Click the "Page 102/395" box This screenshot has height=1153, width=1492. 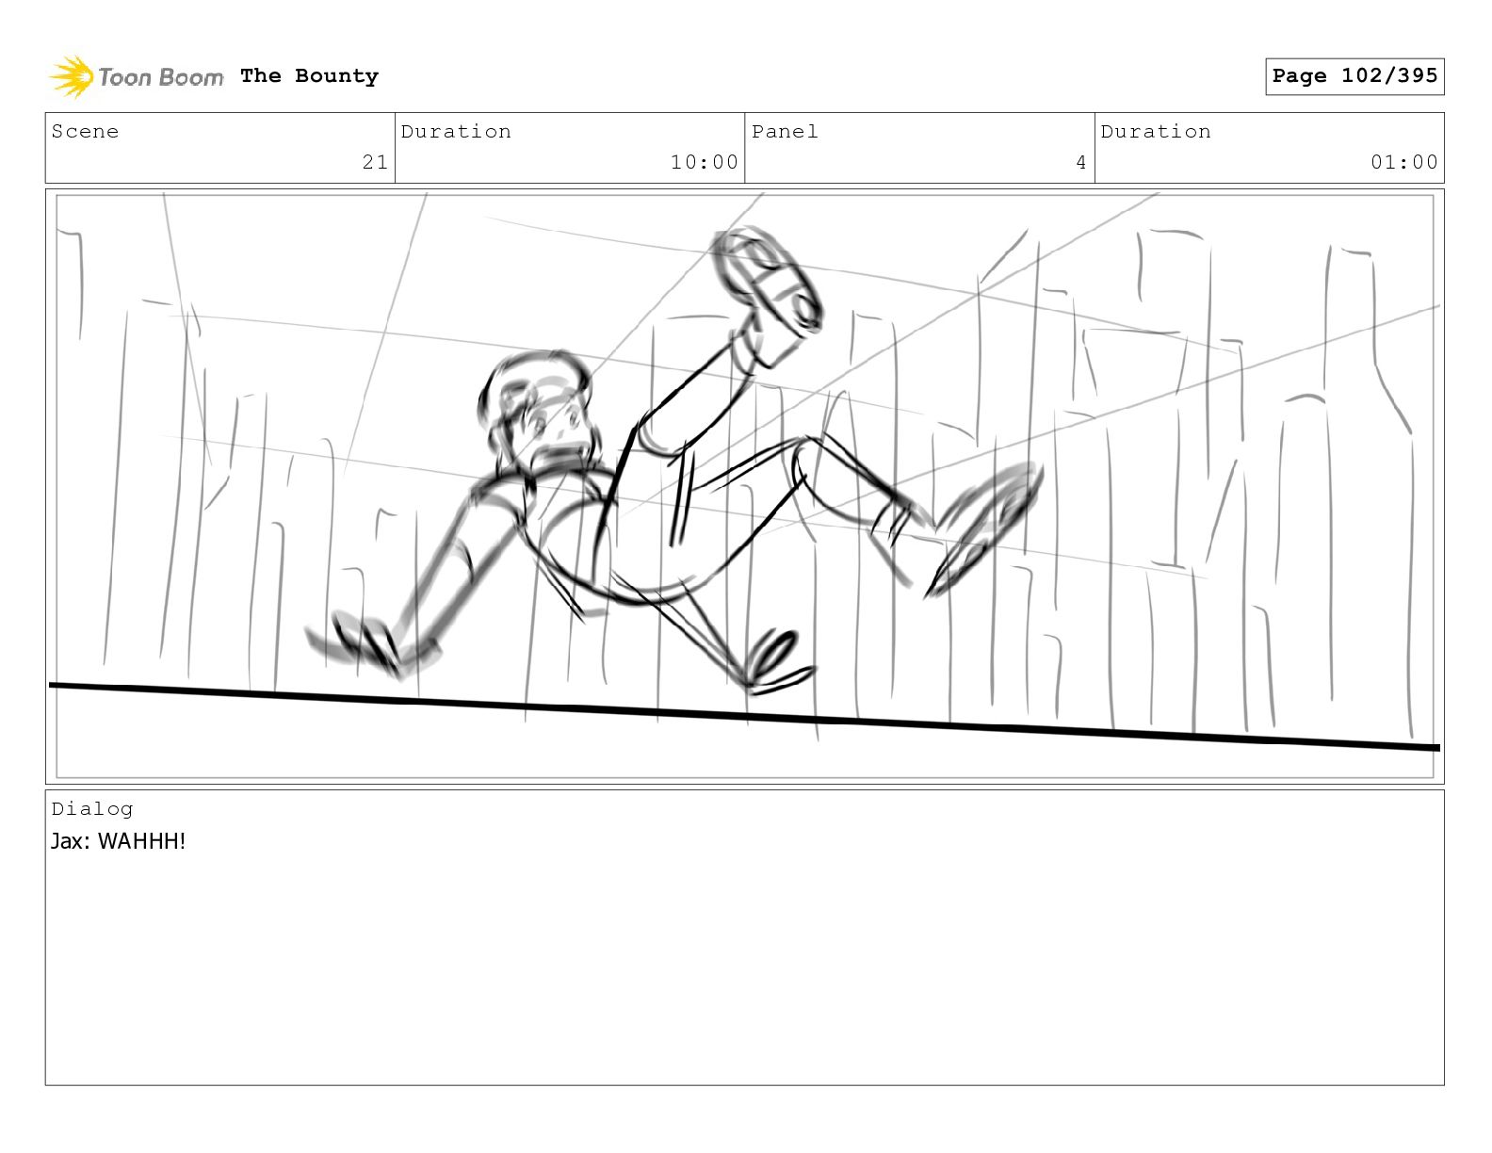coord(1354,76)
